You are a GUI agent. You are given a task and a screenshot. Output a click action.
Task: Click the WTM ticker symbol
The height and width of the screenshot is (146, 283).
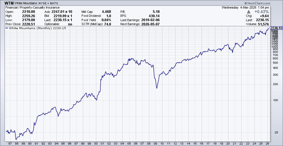[9, 3]
